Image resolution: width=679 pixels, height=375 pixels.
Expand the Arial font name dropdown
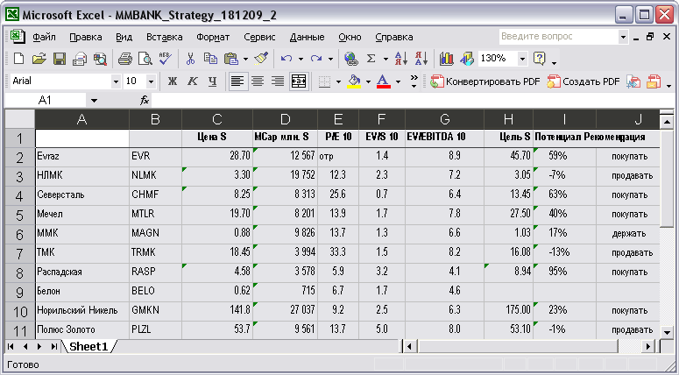pyautogui.click(x=116, y=81)
